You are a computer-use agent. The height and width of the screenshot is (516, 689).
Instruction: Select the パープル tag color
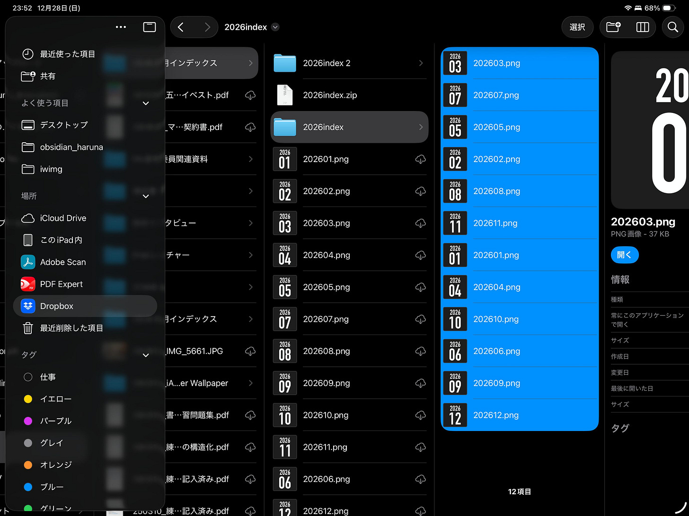[x=85, y=421]
